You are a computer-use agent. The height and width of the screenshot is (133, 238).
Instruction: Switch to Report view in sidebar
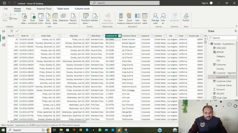coord(4,31)
